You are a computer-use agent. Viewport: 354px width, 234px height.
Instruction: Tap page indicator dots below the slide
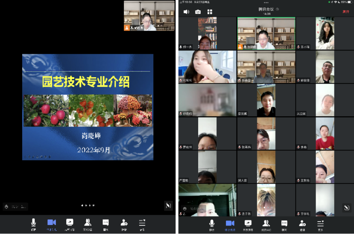click(x=88, y=205)
